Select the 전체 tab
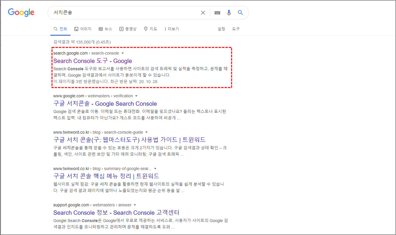Viewport: 396px width, 235px height. (x=60, y=29)
